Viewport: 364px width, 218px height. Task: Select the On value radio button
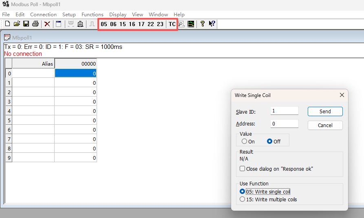point(245,141)
